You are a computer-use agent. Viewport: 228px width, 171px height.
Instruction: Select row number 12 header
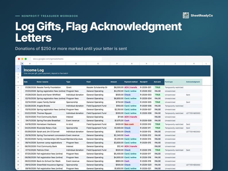tap(18, 113)
